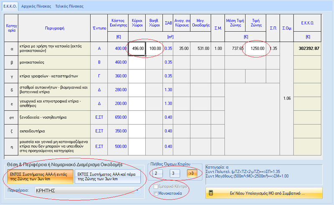Click the info text 'Κατηγορία: α'
Viewport: 334px width, 205px height.
point(217,167)
